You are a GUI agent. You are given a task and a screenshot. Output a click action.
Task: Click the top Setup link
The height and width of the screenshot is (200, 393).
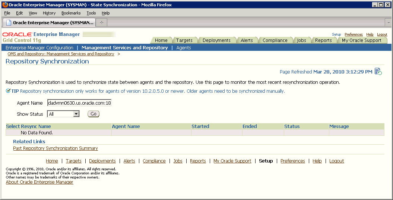(x=336, y=35)
